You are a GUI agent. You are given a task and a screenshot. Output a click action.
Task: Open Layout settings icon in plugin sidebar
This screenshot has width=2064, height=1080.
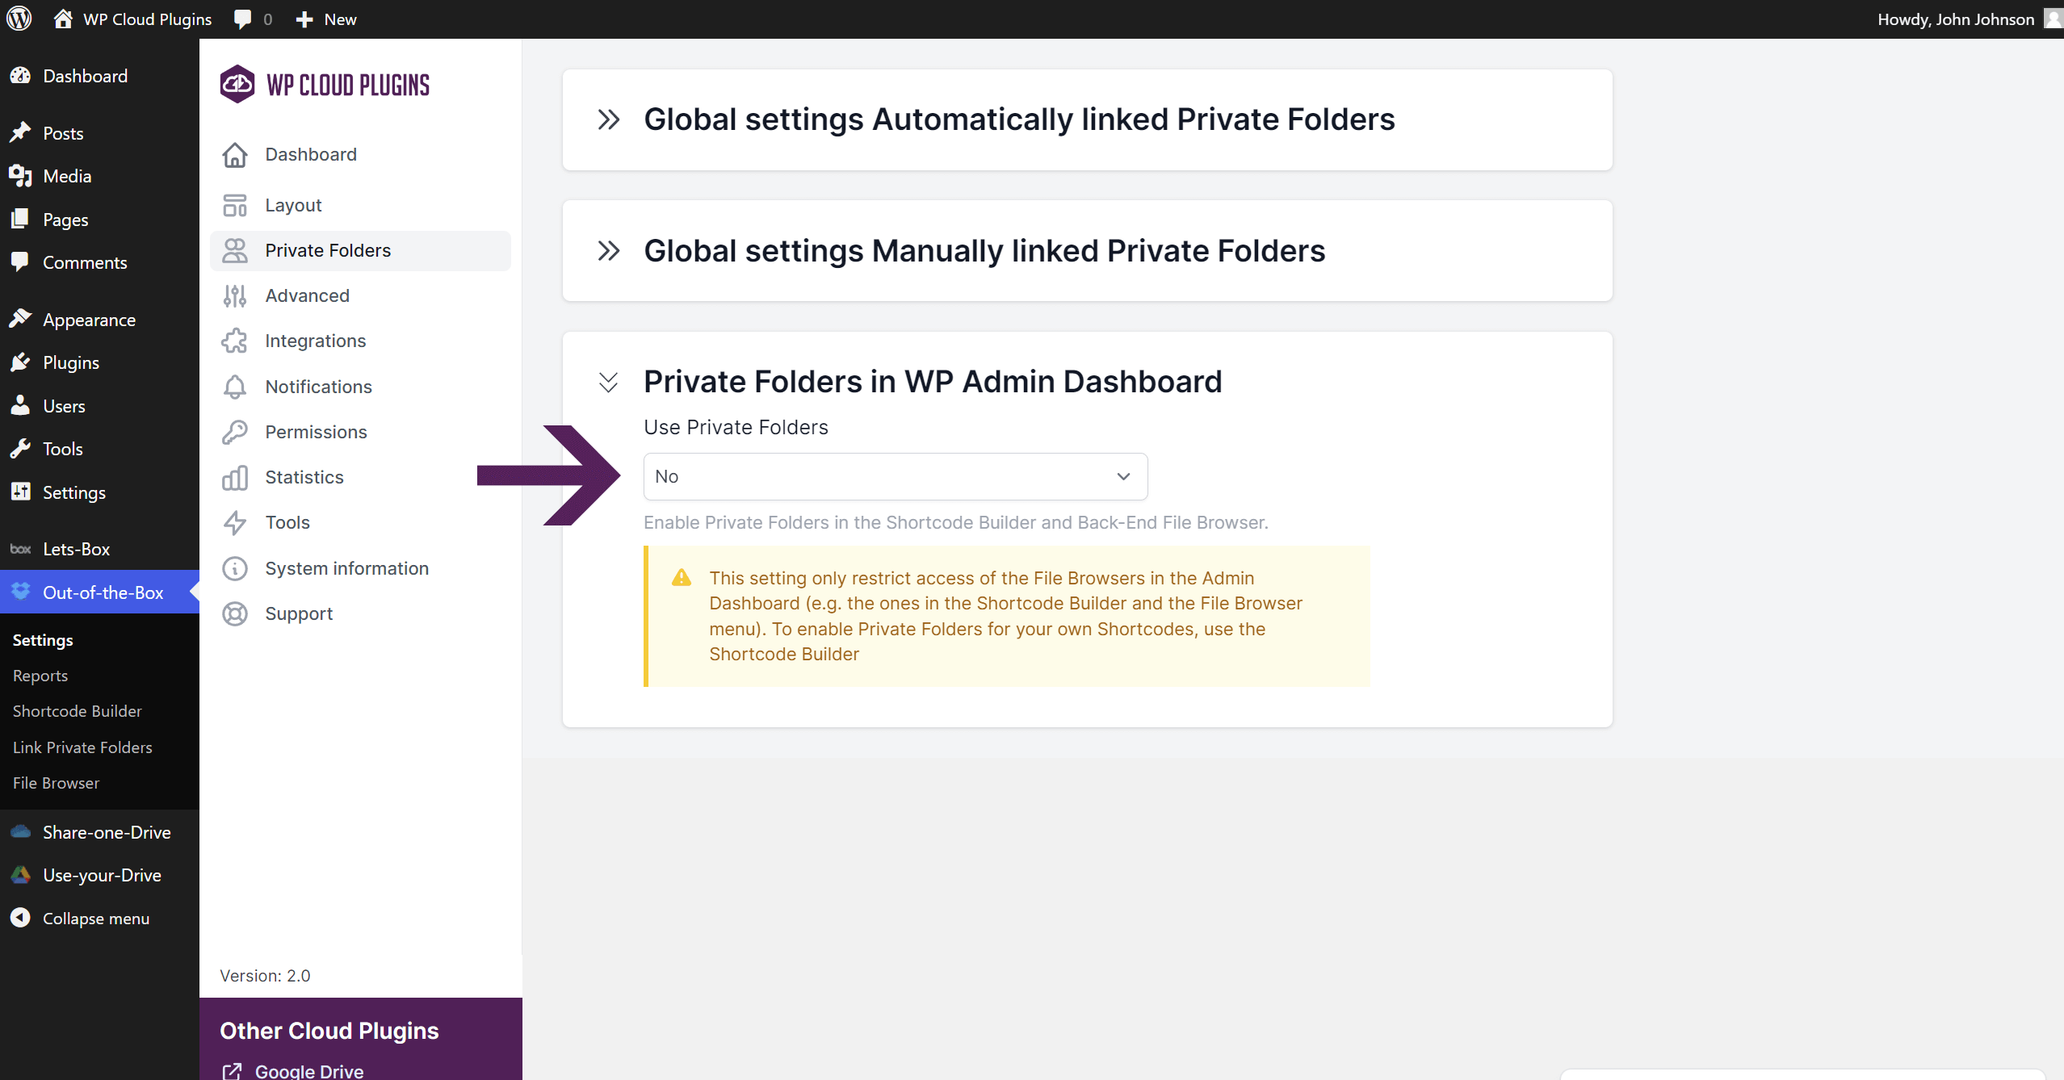click(235, 205)
